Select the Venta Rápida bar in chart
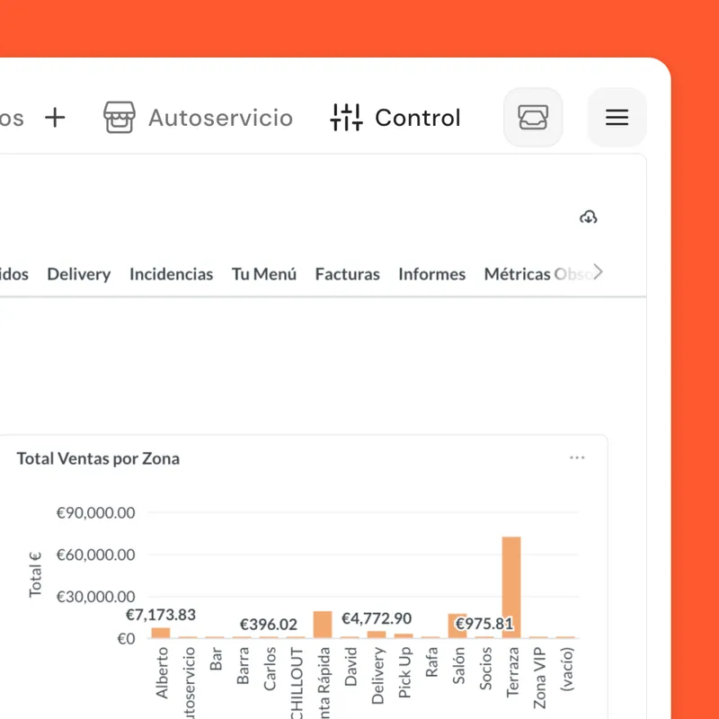This screenshot has width=719, height=719. [x=323, y=625]
